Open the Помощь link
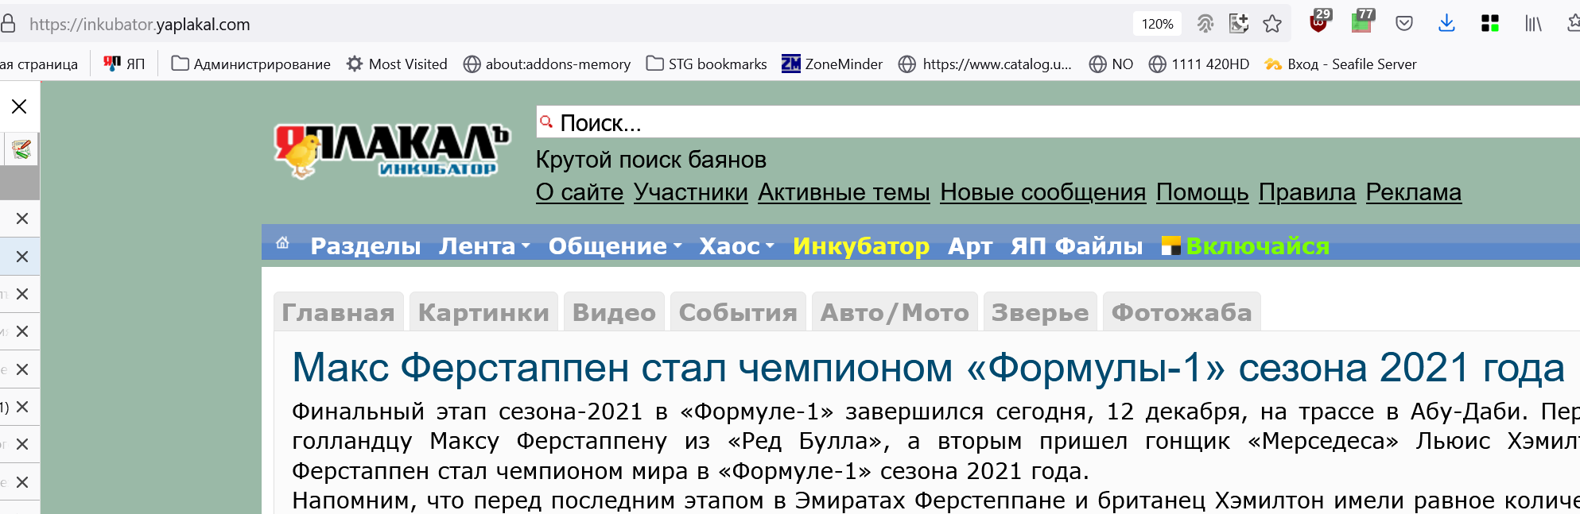 [1202, 192]
